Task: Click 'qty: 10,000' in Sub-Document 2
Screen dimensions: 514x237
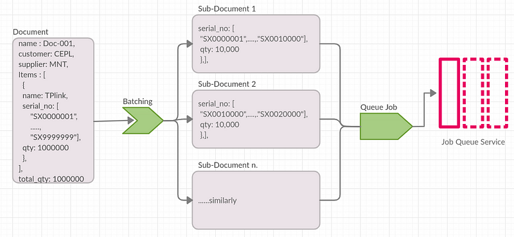Action: click(x=219, y=125)
